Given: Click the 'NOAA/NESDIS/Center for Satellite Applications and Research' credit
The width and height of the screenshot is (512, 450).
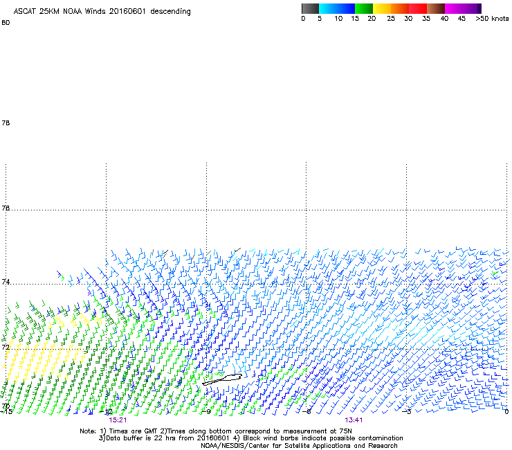Looking at the screenshot, I should 299,446.
